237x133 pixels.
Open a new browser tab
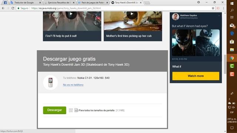[x=147, y=3]
